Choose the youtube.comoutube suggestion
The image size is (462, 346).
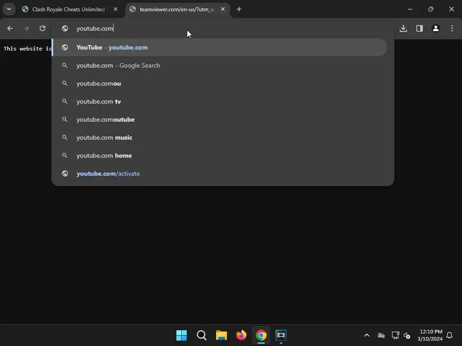220,119
